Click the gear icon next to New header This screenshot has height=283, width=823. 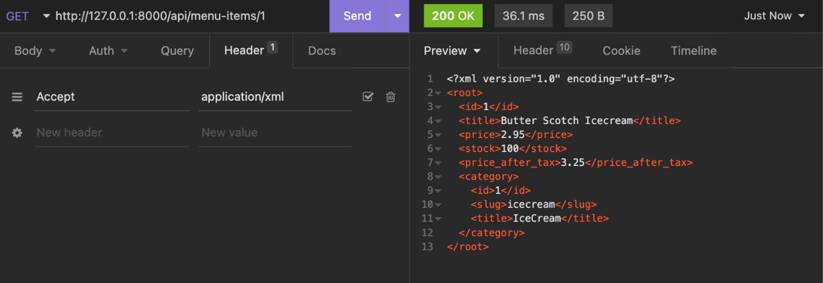17,133
